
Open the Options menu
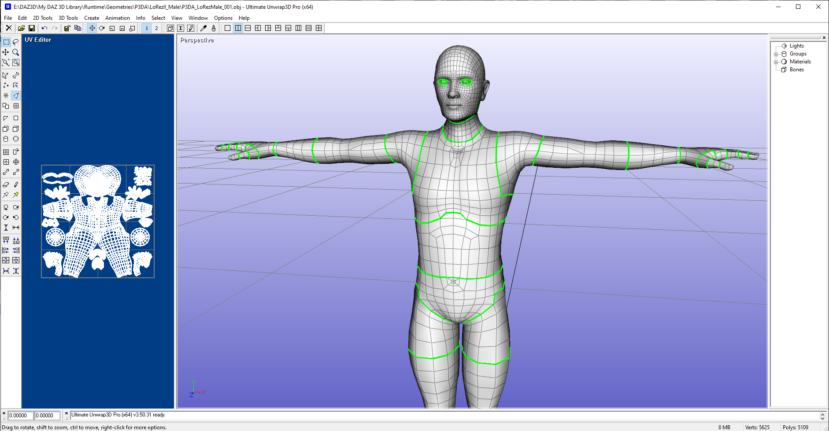pyautogui.click(x=223, y=18)
